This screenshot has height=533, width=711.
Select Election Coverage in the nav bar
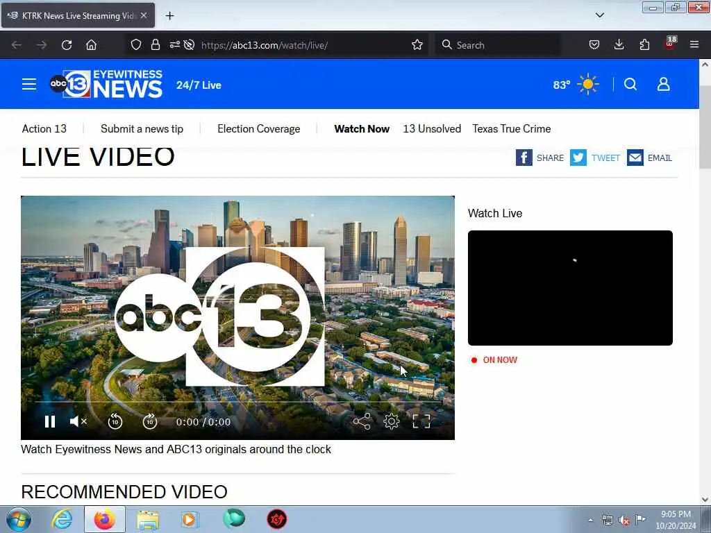pyautogui.click(x=258, y=128)
